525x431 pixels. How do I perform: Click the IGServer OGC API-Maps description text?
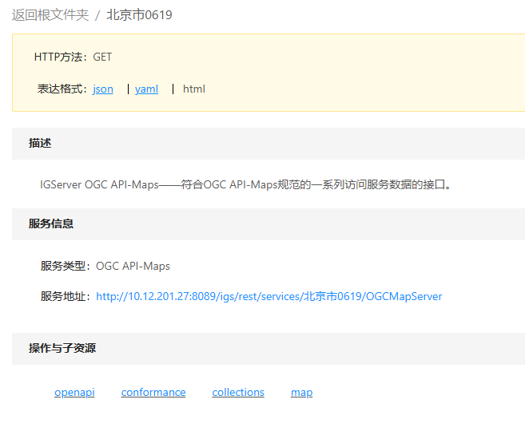246,184
